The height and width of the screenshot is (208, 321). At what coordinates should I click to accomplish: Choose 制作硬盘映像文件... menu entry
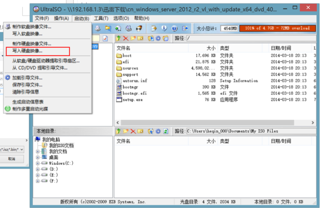(x=48, y=43)
